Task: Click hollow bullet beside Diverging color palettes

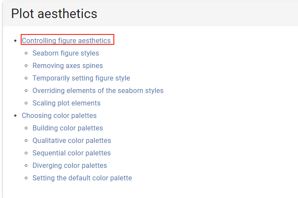Action: pos(26,166)
